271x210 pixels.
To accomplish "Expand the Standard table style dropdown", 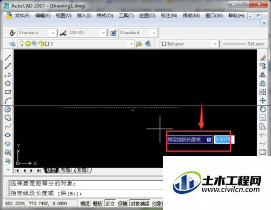I will [x=154, y=33].
